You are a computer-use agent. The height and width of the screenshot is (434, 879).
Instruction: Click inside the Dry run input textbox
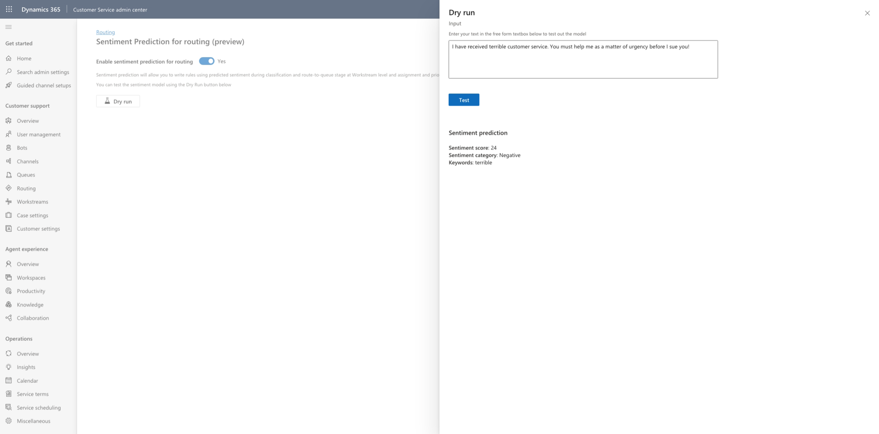pos(583,59)
